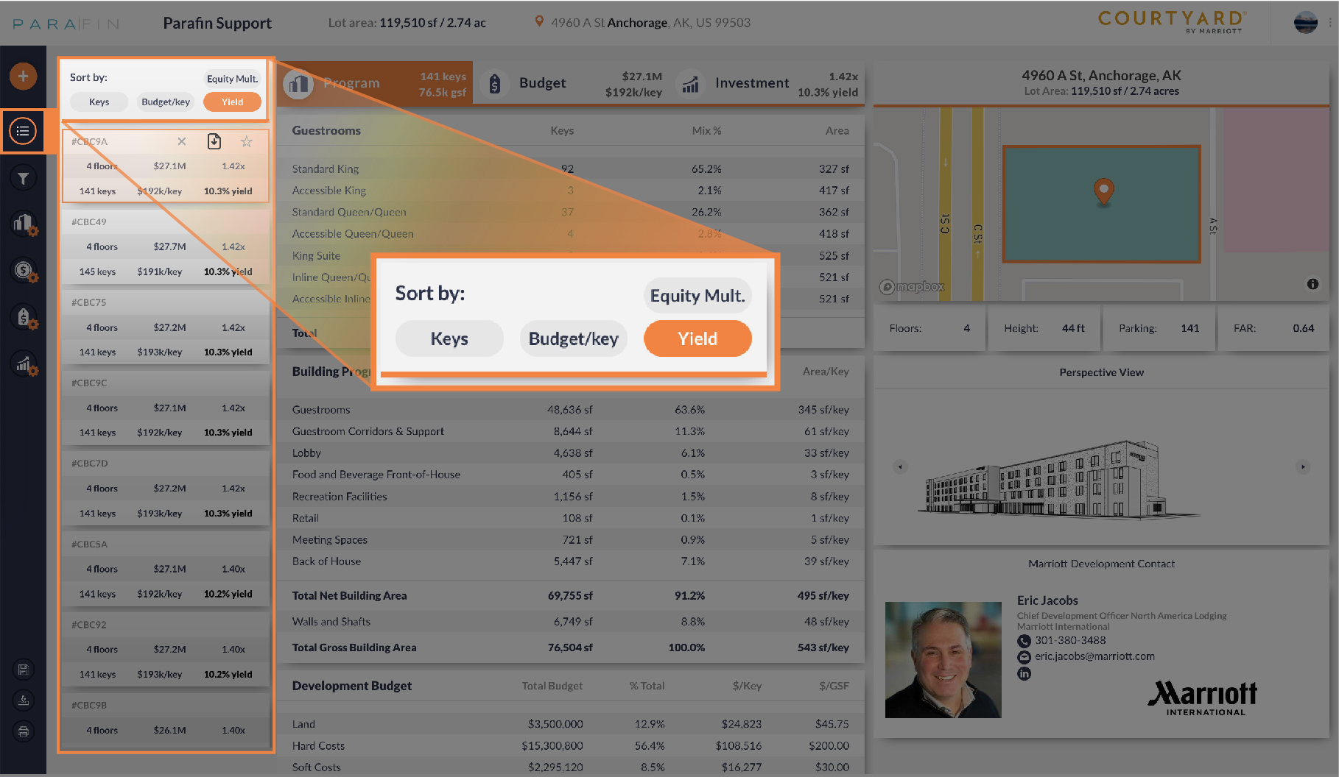Download the #CBC9A option report
Viewport: 1339px width, 777px height.
tap(214, 141)
